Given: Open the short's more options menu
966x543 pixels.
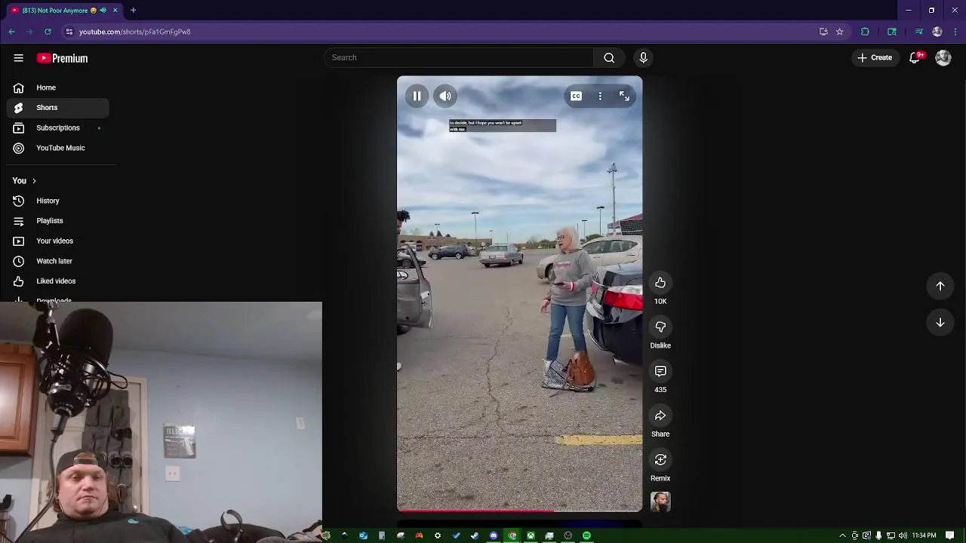Looking at the screenshot, I should 600,96.
